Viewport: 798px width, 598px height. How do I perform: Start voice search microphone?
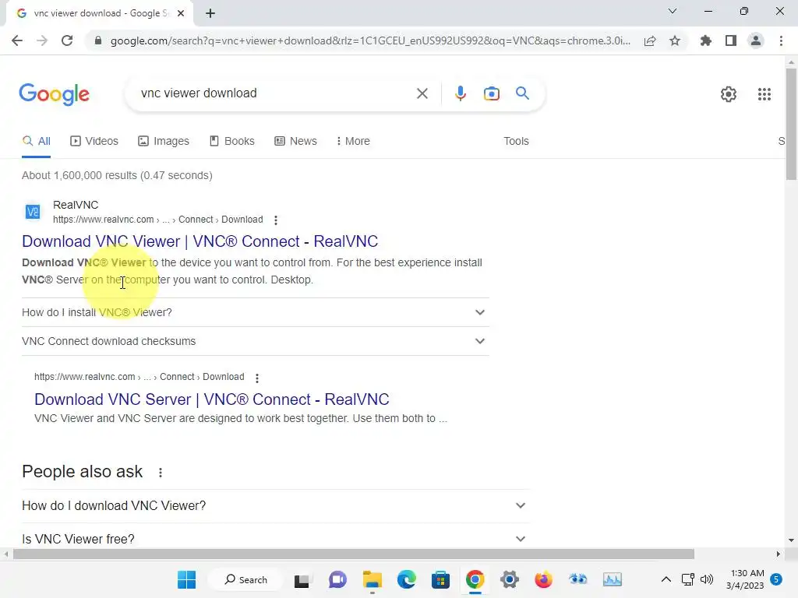pyautogui.click(x=460, y=93)
